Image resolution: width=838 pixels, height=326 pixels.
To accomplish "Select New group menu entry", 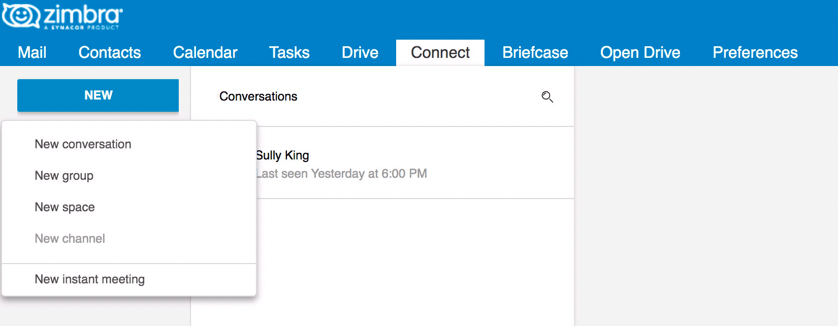I will [x=64, y=176].
